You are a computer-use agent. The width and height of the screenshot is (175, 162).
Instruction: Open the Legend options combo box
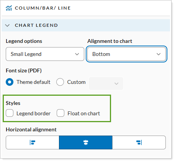pyautogui.click(x=45, y=54)
